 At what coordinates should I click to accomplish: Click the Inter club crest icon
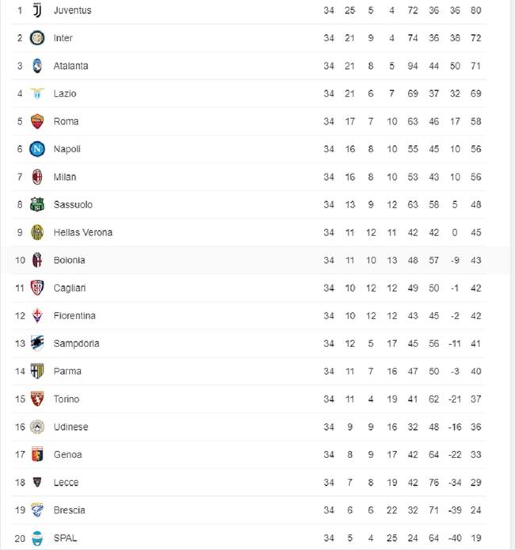[x=37, y=38]
